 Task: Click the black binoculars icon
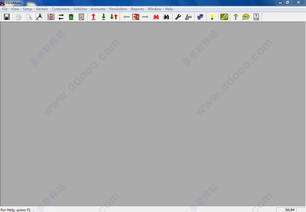[x=166, y=17]
